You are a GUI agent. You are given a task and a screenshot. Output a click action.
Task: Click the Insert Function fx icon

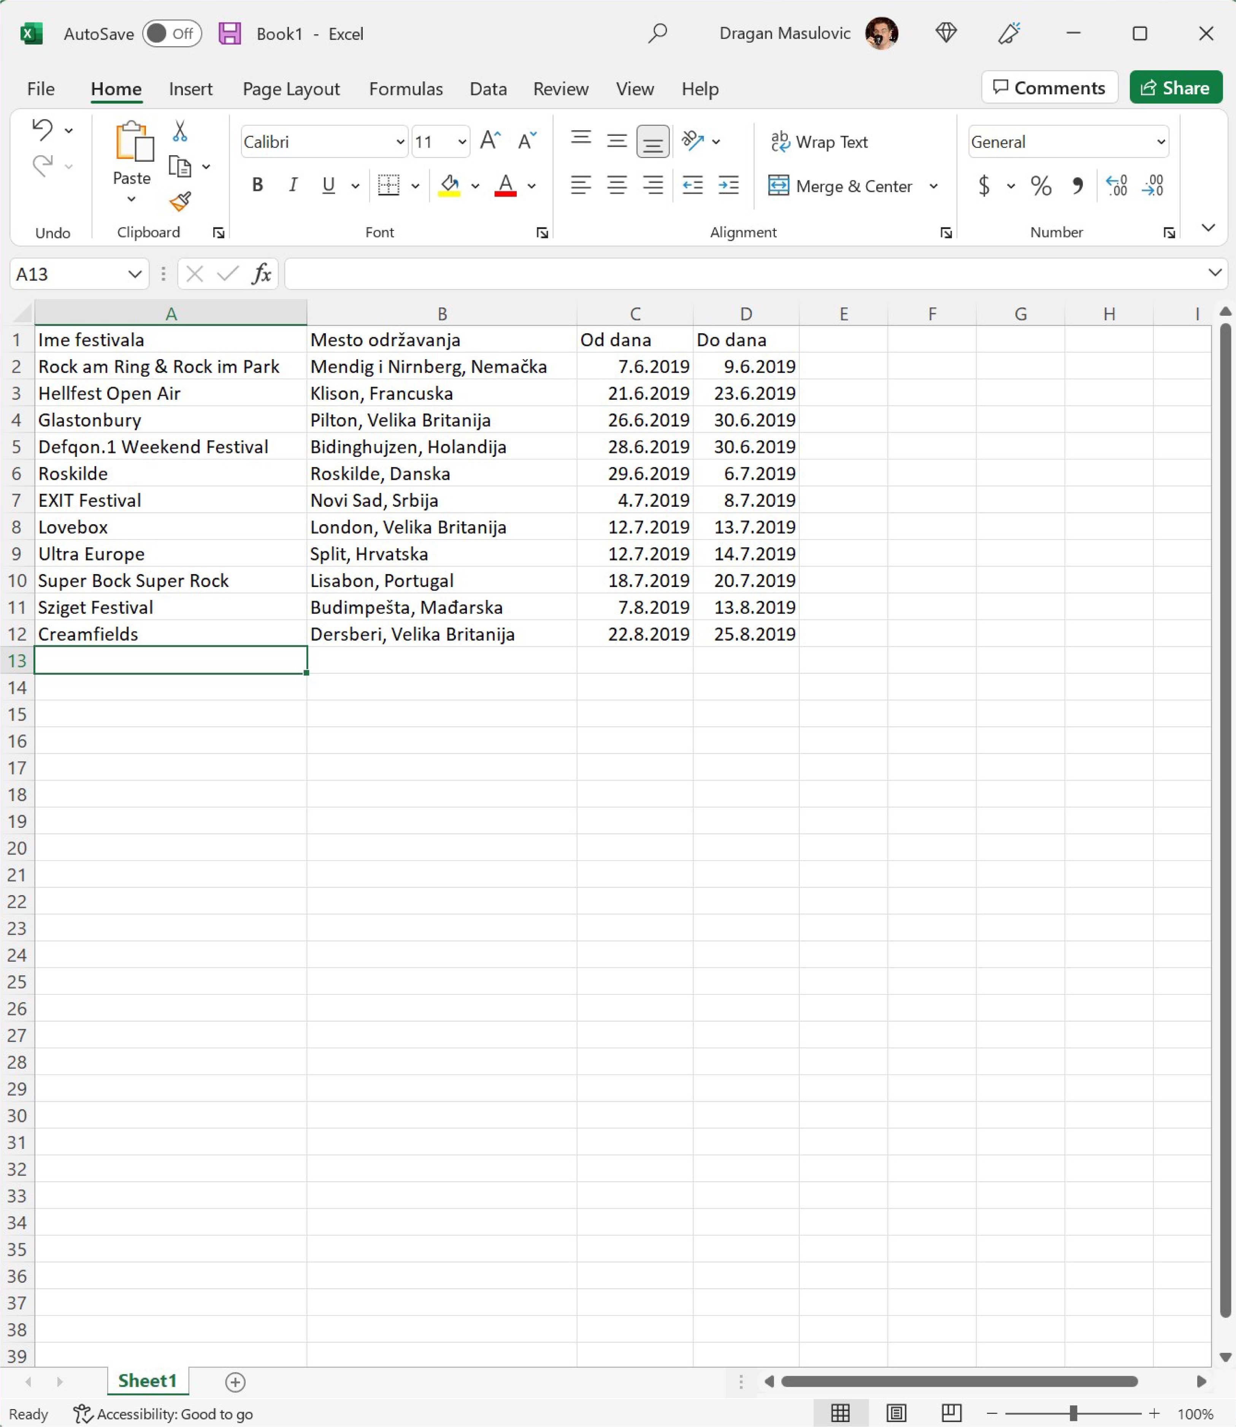coord(262,274)
